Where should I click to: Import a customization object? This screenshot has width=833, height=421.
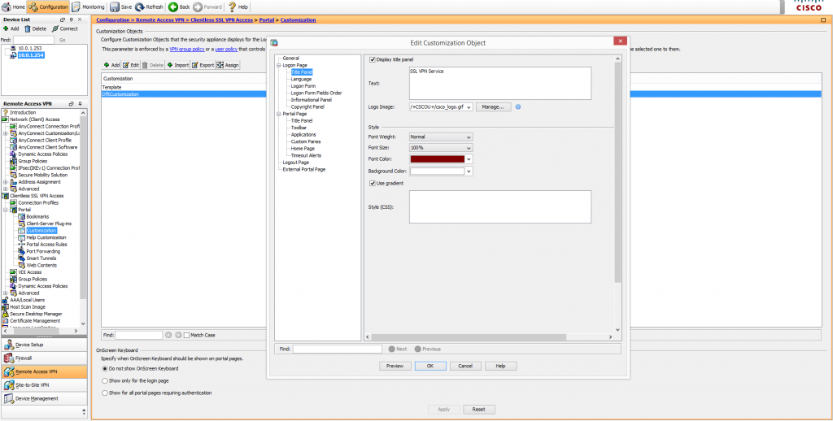coord(177,65)
